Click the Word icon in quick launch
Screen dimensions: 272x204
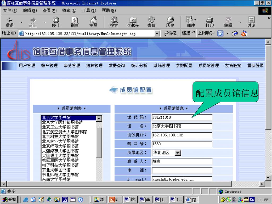pyautogui.click(x=65, y=200)
